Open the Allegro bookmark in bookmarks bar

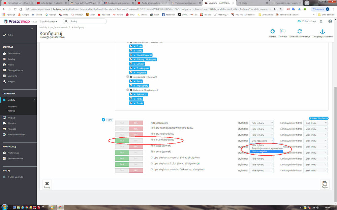24,14
